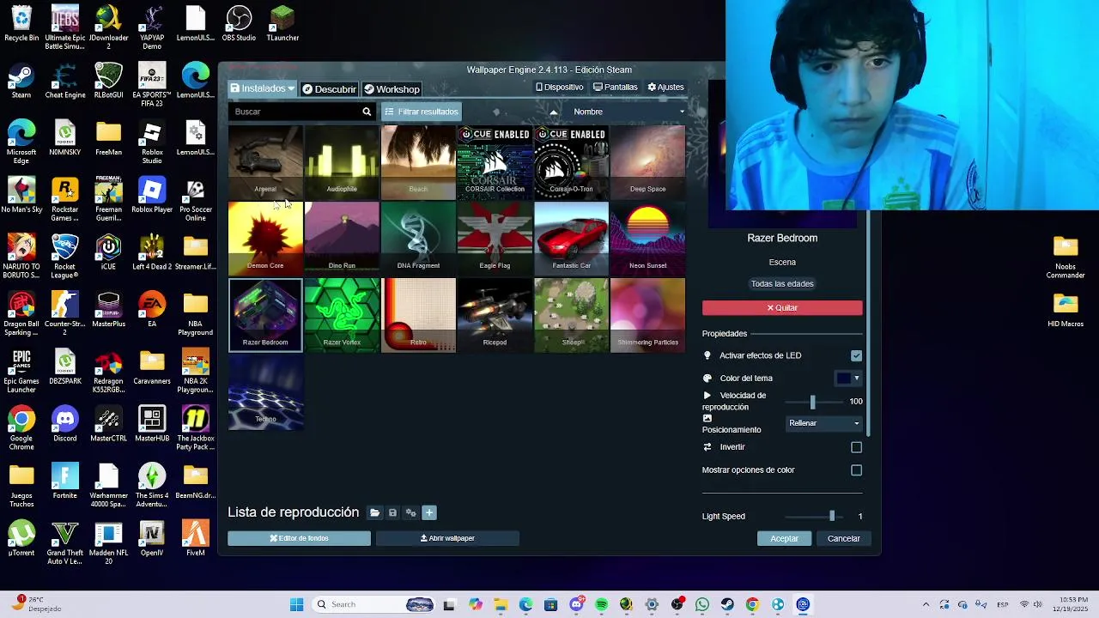Viewport: 1099px width, 618px height.
Task: Open Color del tema color dropdown
Action: (848, 379)
